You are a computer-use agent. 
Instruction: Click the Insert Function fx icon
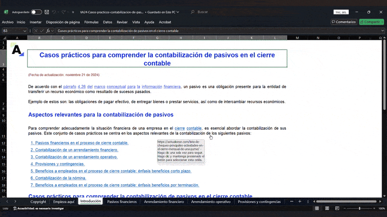pos(48,31)
